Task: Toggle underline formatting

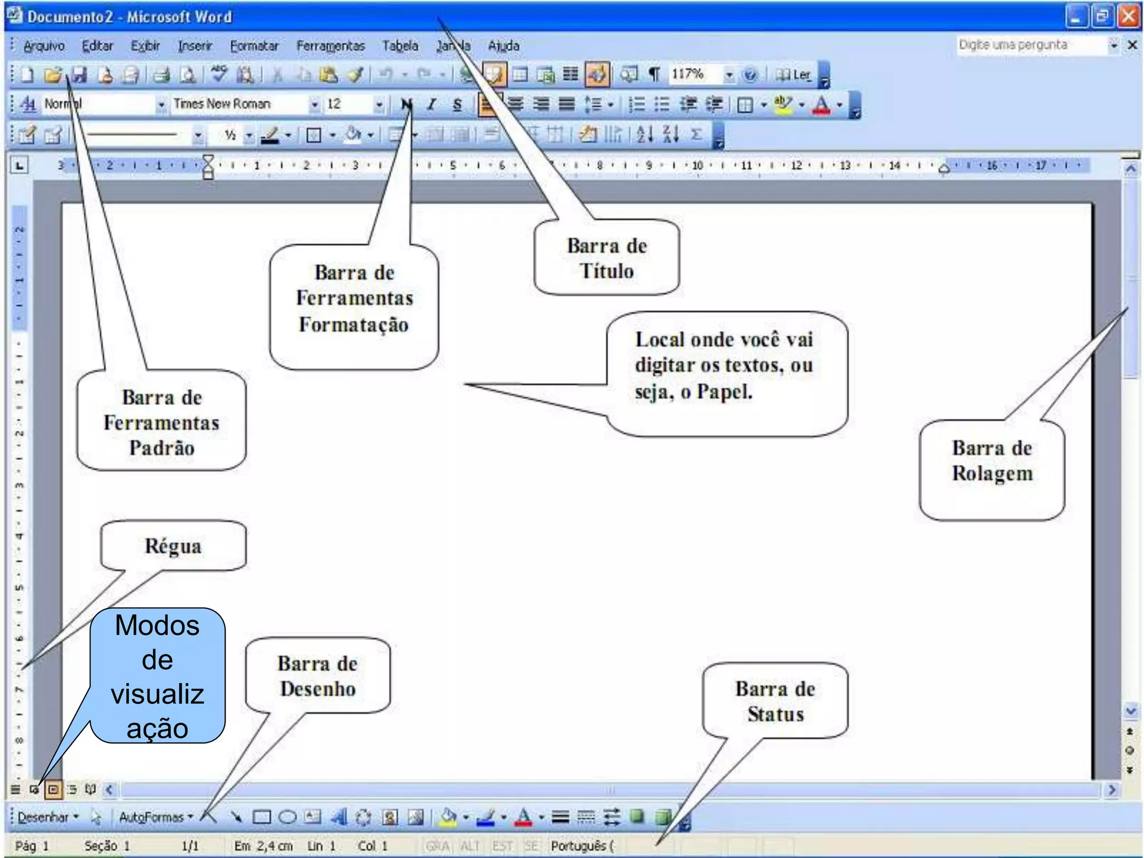Action: click(457, 104)
